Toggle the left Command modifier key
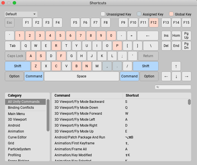Image resolution: width=197 pixels, height=165 pixels. [34, 76]
